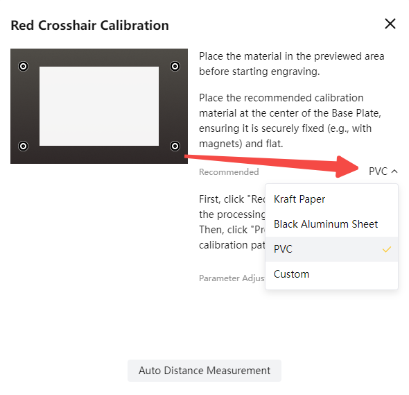Click the Parameter Adjustment label
This screenshot has height=395, width=409.
point(232,278)
